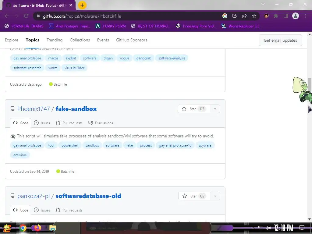
Task: Click the powershell topic tag
Action: click(70, 145)
